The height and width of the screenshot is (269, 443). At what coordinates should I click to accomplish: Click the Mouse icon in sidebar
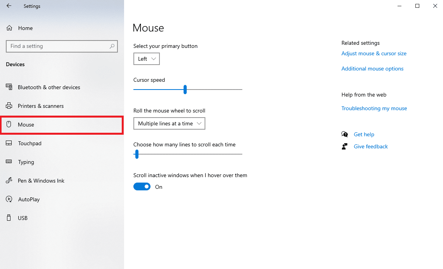(9, 124)
